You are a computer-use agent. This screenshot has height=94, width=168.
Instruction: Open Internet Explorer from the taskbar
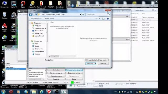41,92
